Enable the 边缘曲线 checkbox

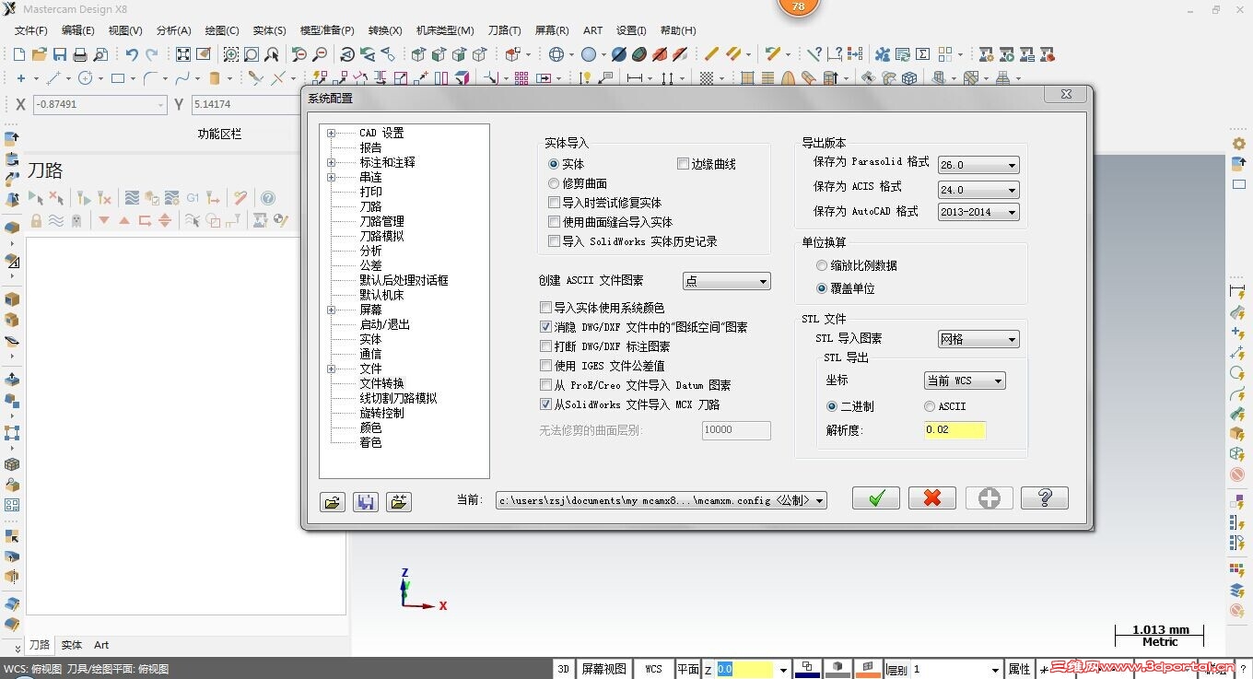pos(681,163)
